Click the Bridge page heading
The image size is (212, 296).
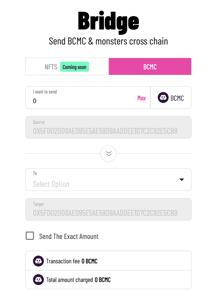click(108, 21)
